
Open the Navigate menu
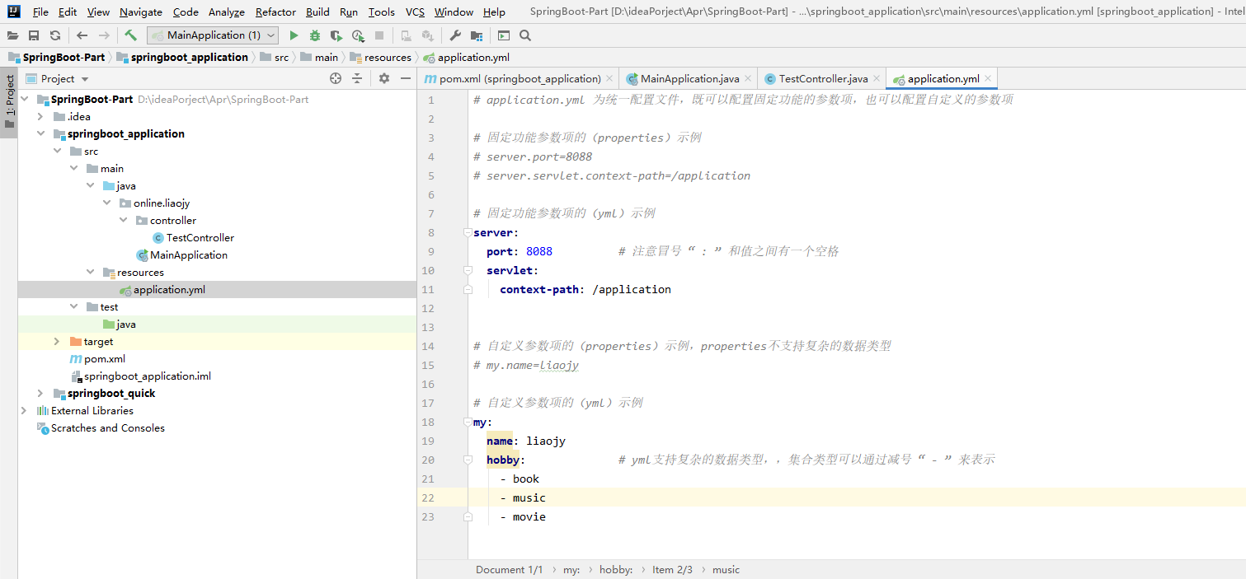click(x=141, y=12)
